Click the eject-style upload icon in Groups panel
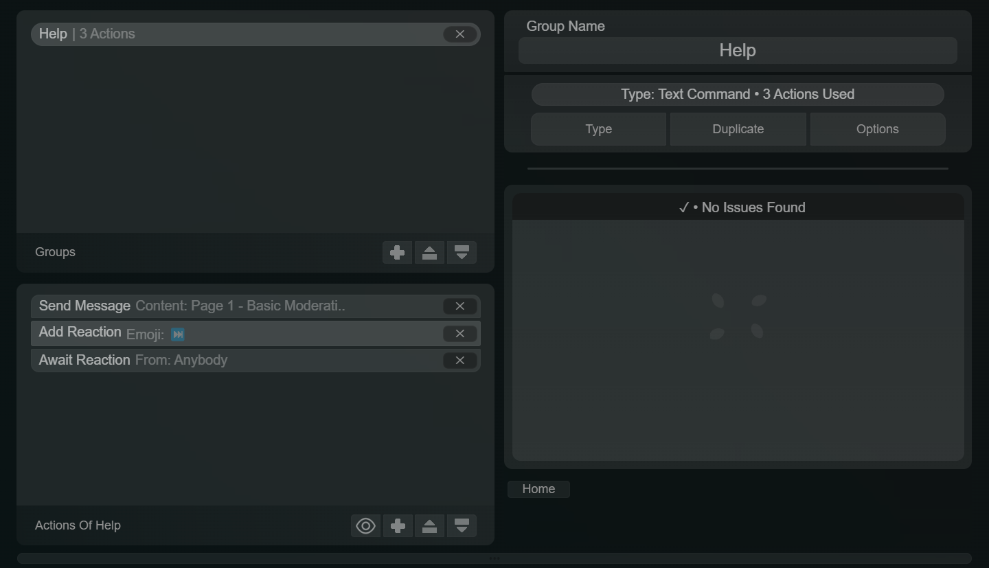Viewport: 989px width, 568px height. coord(429,252)
